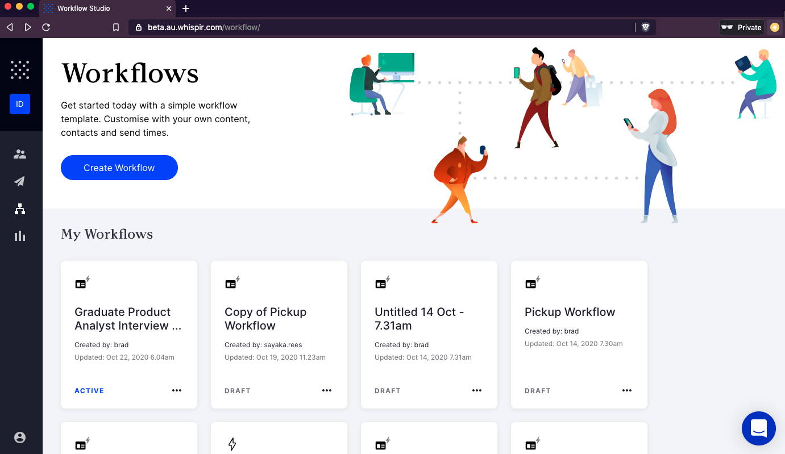
Task: Open the Messages paper plane icon
Action: [20, 181]
